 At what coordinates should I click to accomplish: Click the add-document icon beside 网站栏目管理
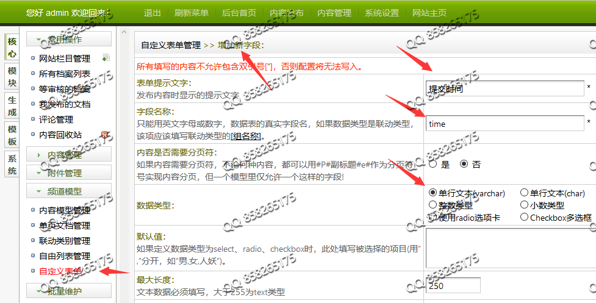point(106,58)
